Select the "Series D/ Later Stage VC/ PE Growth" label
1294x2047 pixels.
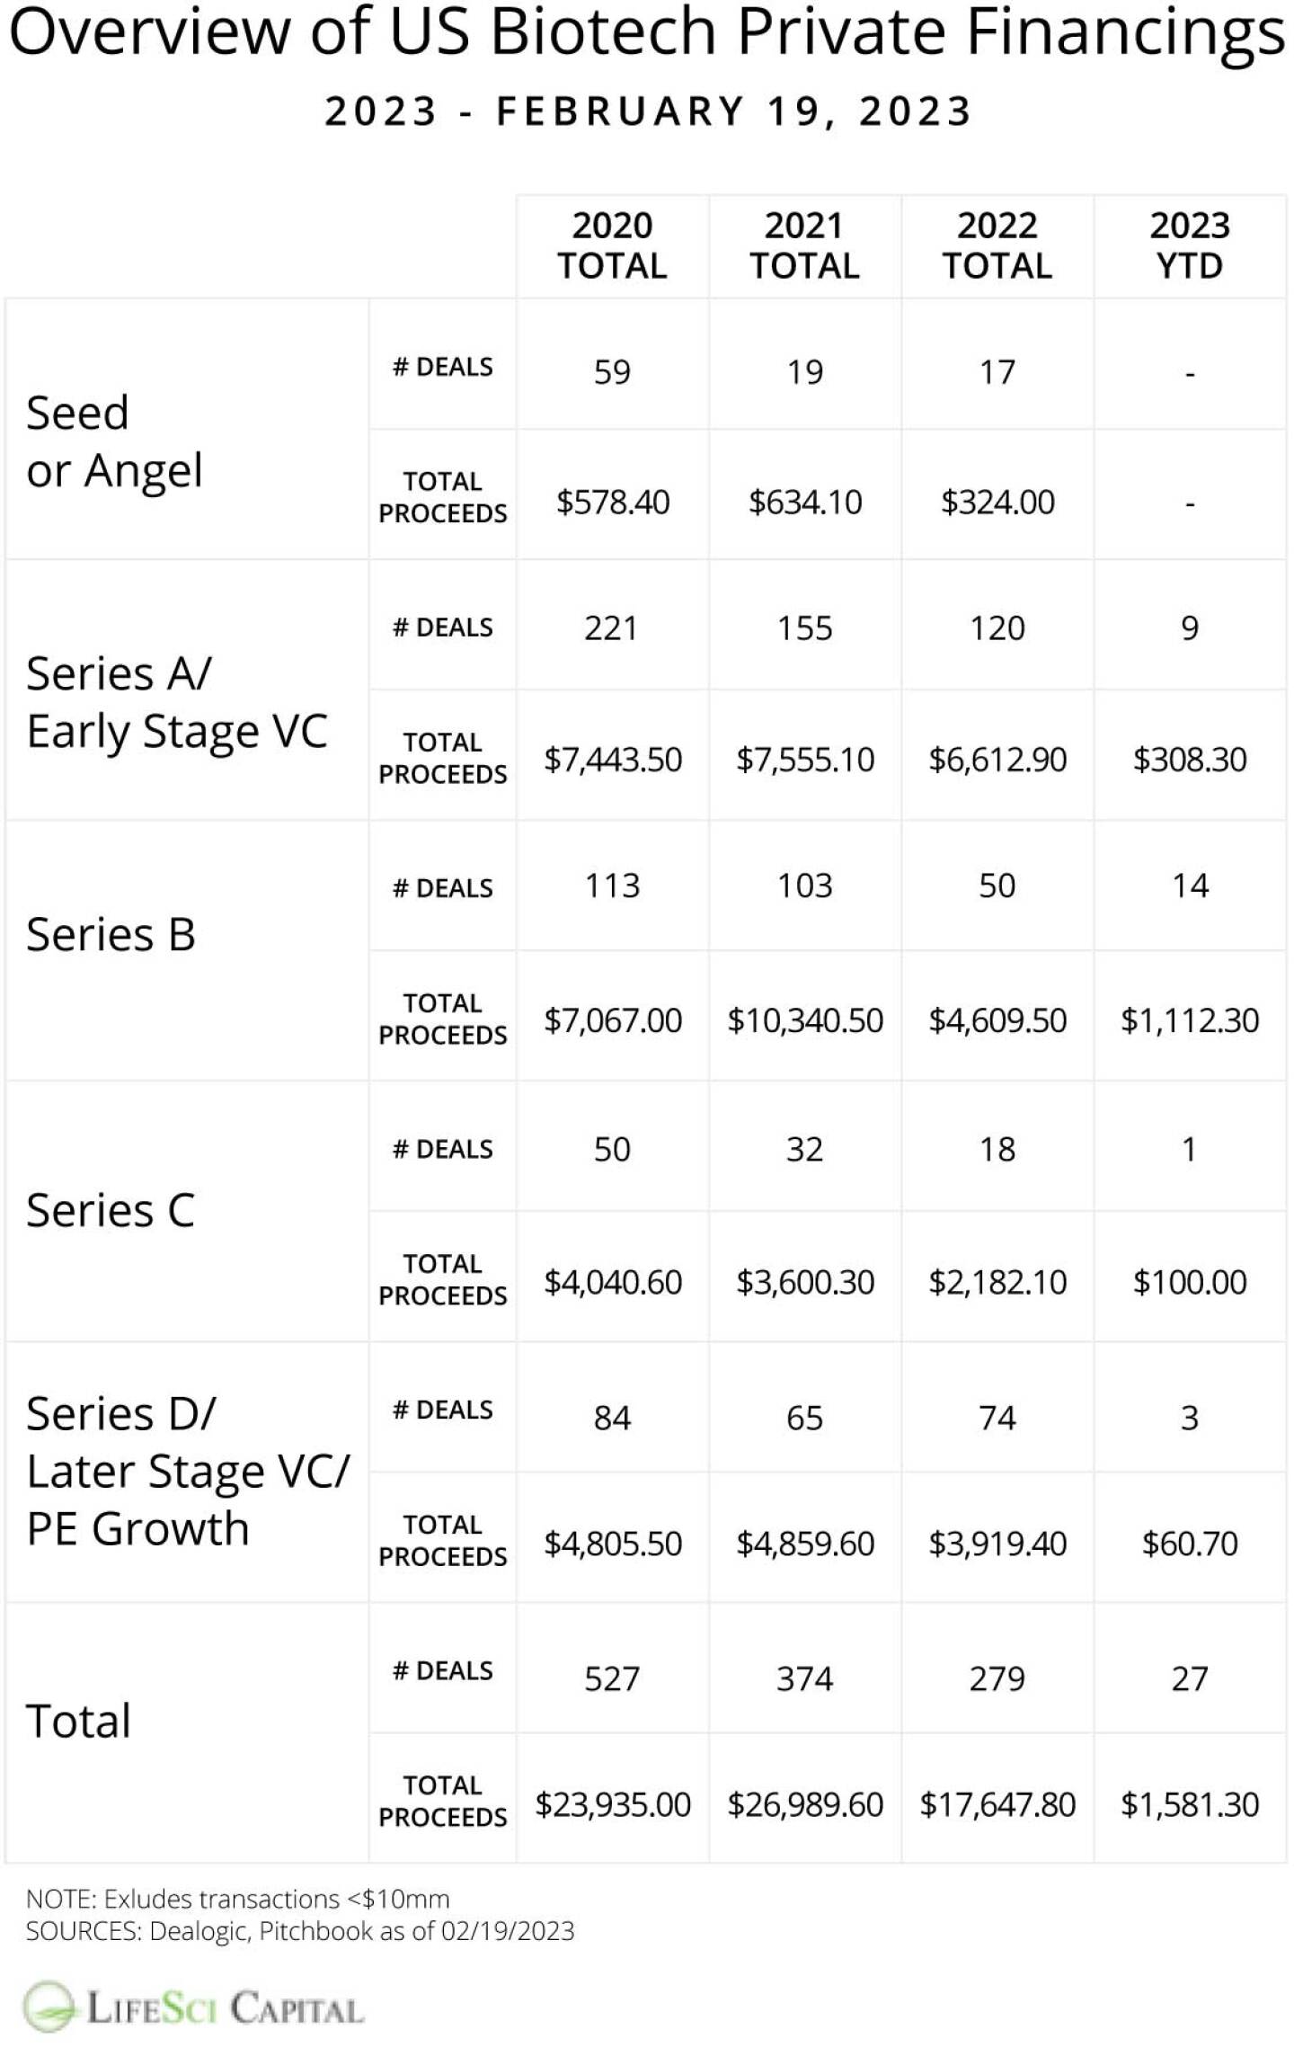[x=187, y=1471]
